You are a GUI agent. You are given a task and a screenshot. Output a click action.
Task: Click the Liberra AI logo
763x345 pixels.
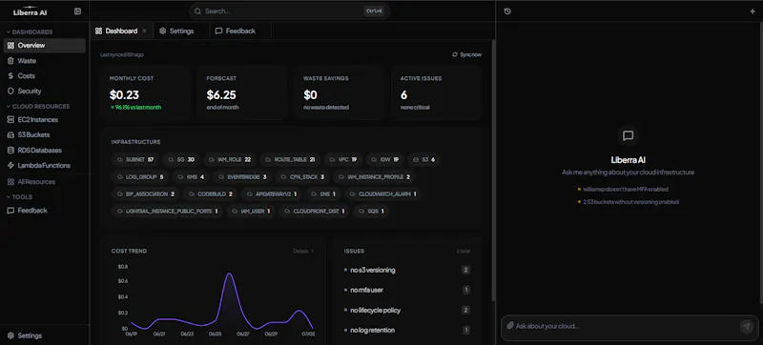click(31, 11)
